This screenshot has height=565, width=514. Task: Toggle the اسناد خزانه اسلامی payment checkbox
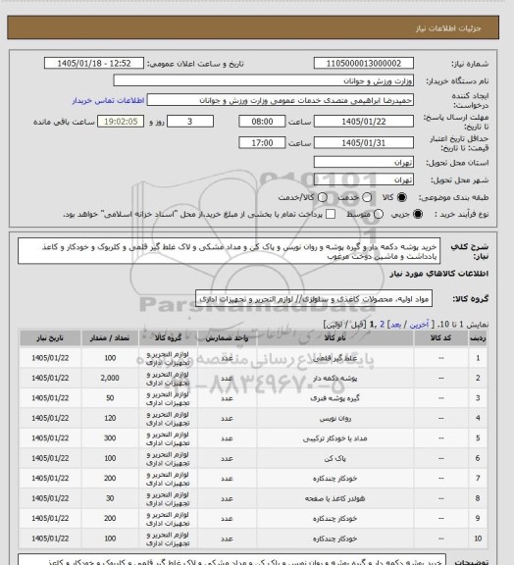(331, 214)
